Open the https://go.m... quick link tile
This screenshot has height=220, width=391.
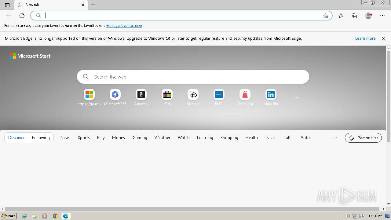[89, 97]
